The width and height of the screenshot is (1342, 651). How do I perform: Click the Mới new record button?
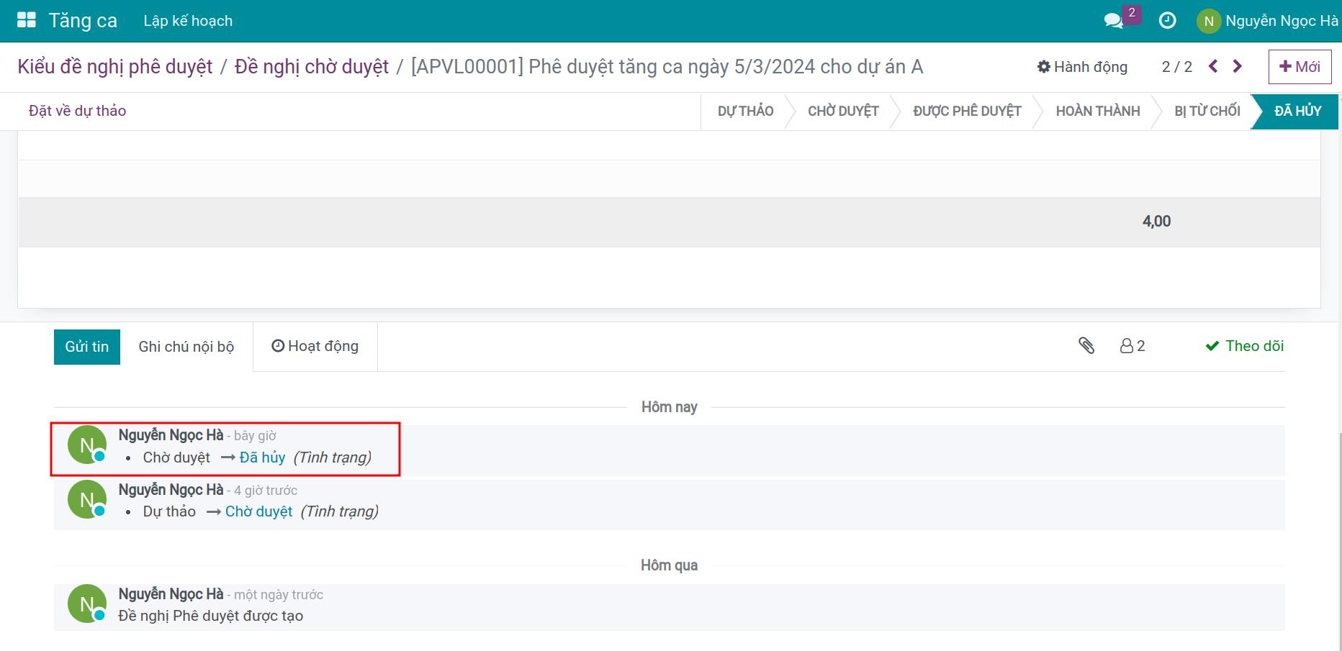click(1300, 67)
